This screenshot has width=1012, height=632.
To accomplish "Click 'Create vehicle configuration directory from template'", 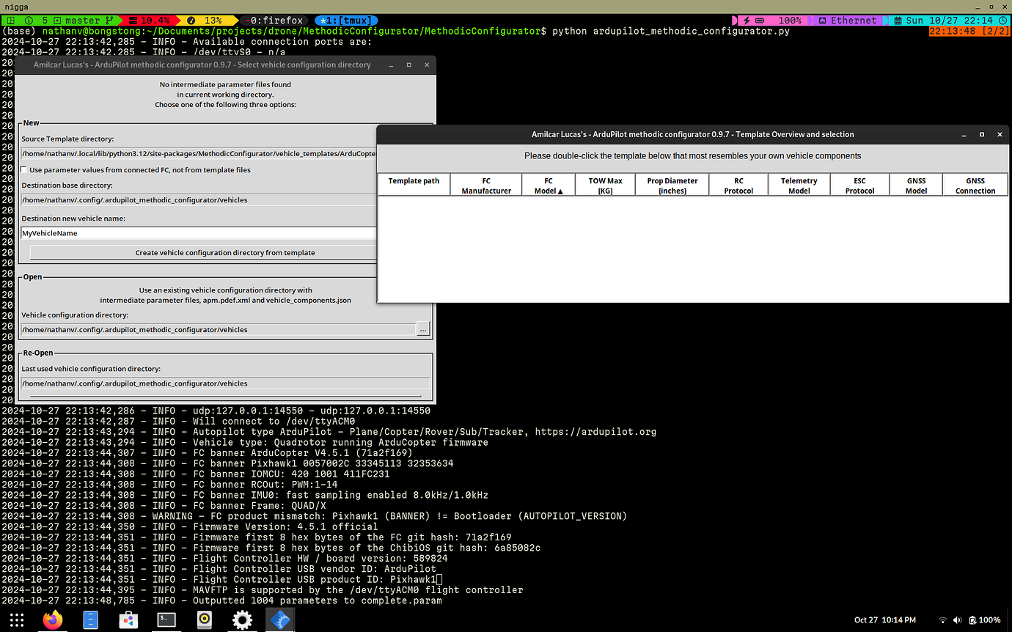I will 225,253.
